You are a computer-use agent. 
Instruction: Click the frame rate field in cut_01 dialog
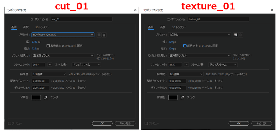click(x=38, y=65)
